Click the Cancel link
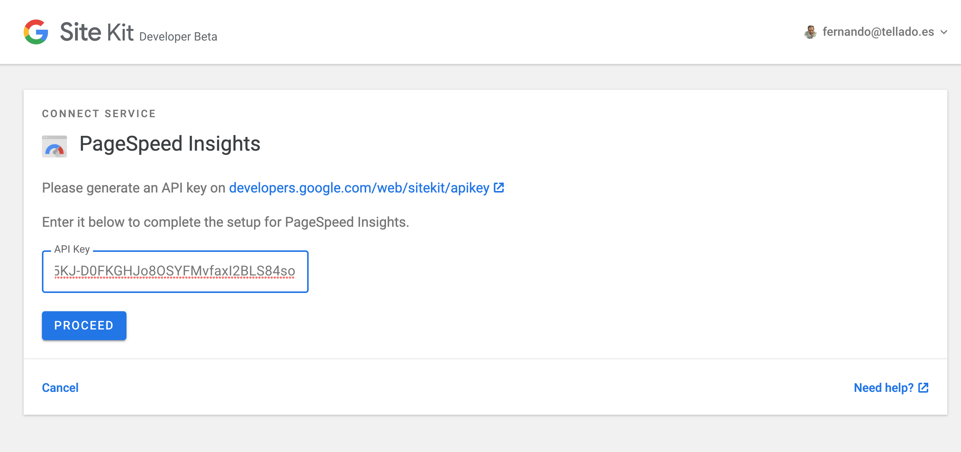961x452 pixels. (60, 388)
